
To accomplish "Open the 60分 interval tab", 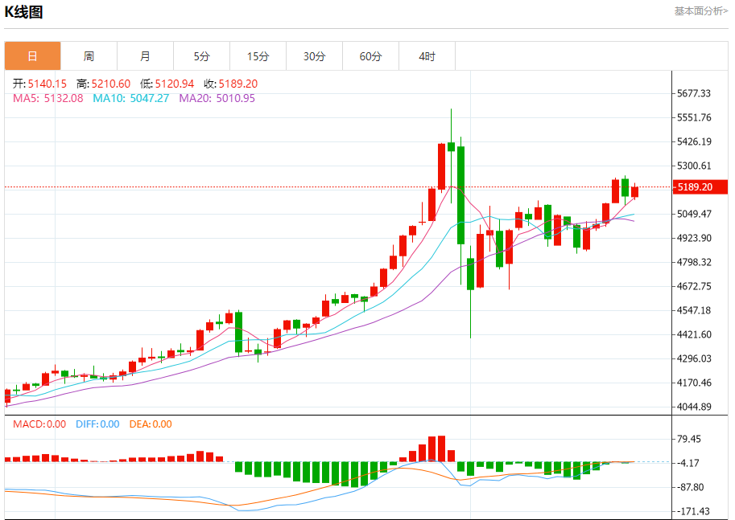I will coord(371,56).
